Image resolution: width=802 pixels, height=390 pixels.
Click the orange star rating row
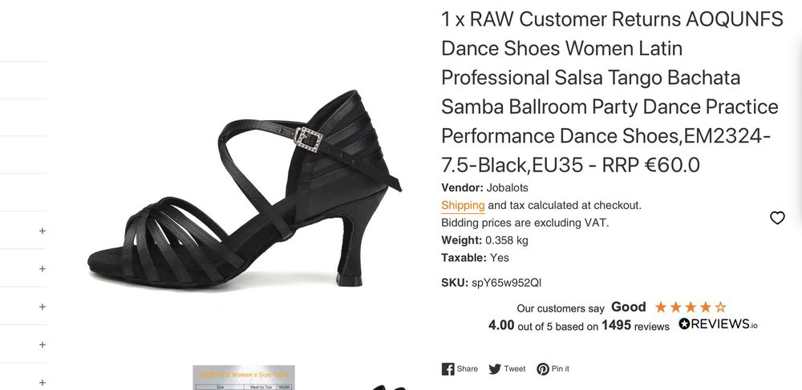coord(691,307)
